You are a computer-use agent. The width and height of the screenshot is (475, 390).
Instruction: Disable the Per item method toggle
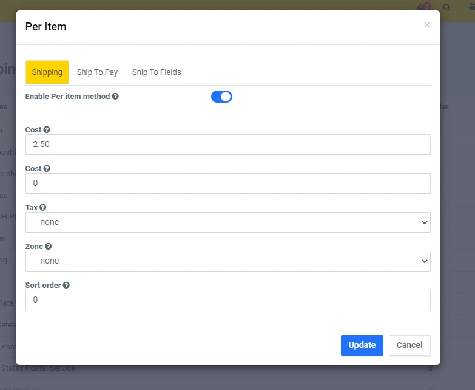pyautogui.click(x=221, y=97)
